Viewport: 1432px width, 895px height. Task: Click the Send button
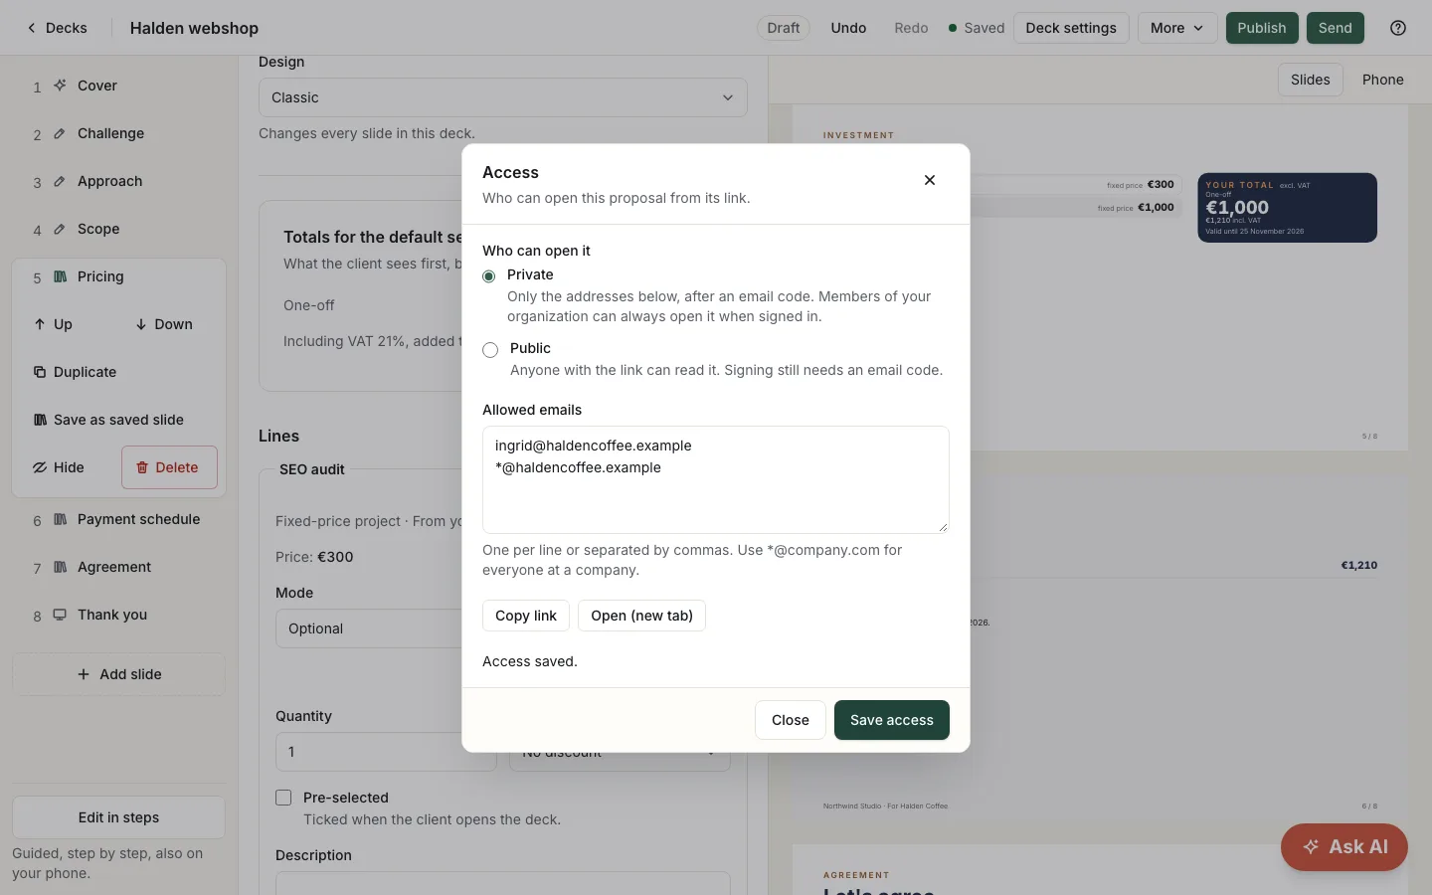[x=1336, y=28]
